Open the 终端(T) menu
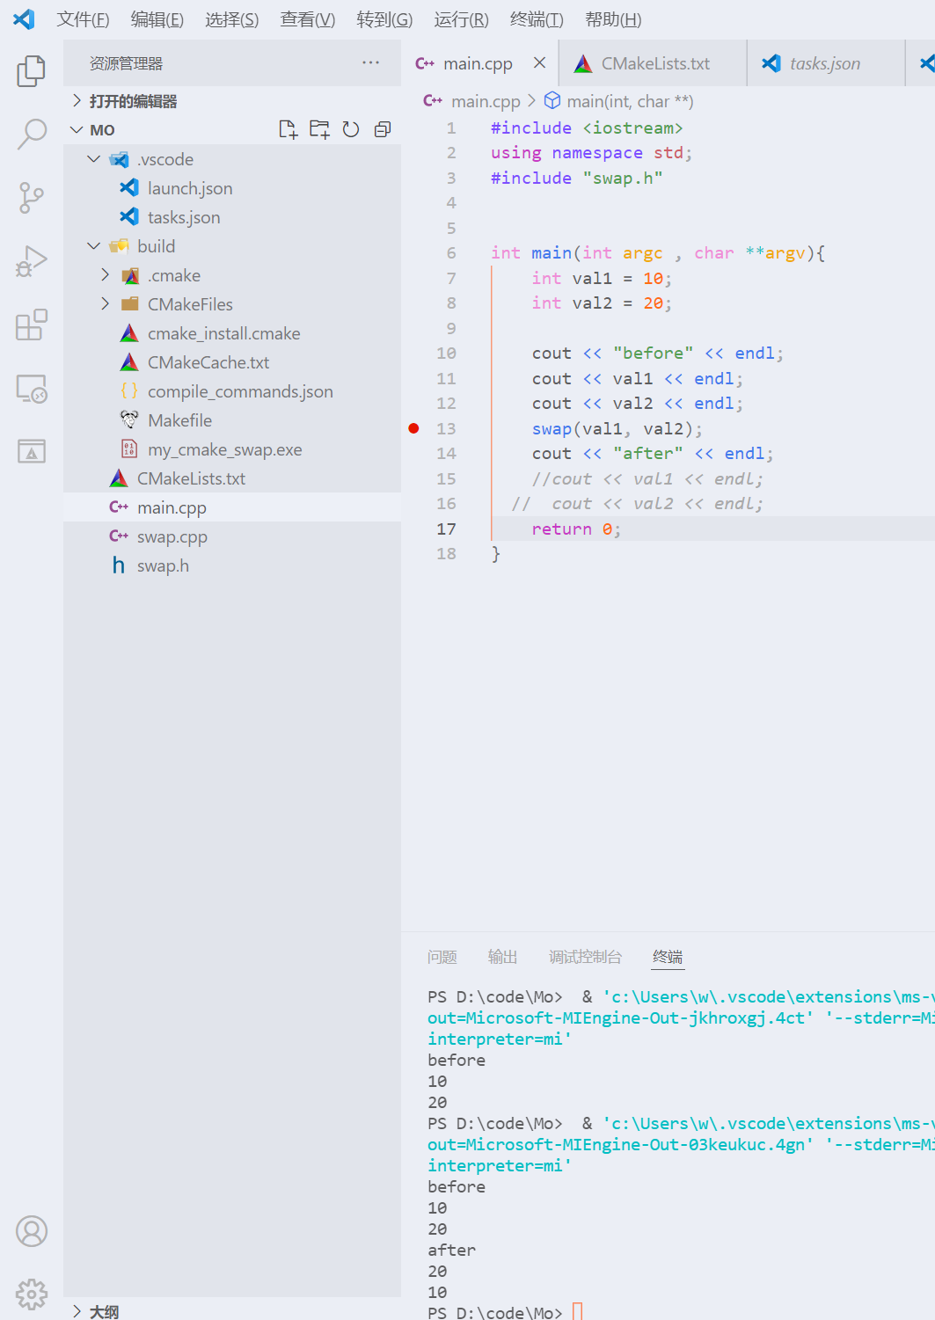This screenshot has height=1320, width=935. pos(537,19)
